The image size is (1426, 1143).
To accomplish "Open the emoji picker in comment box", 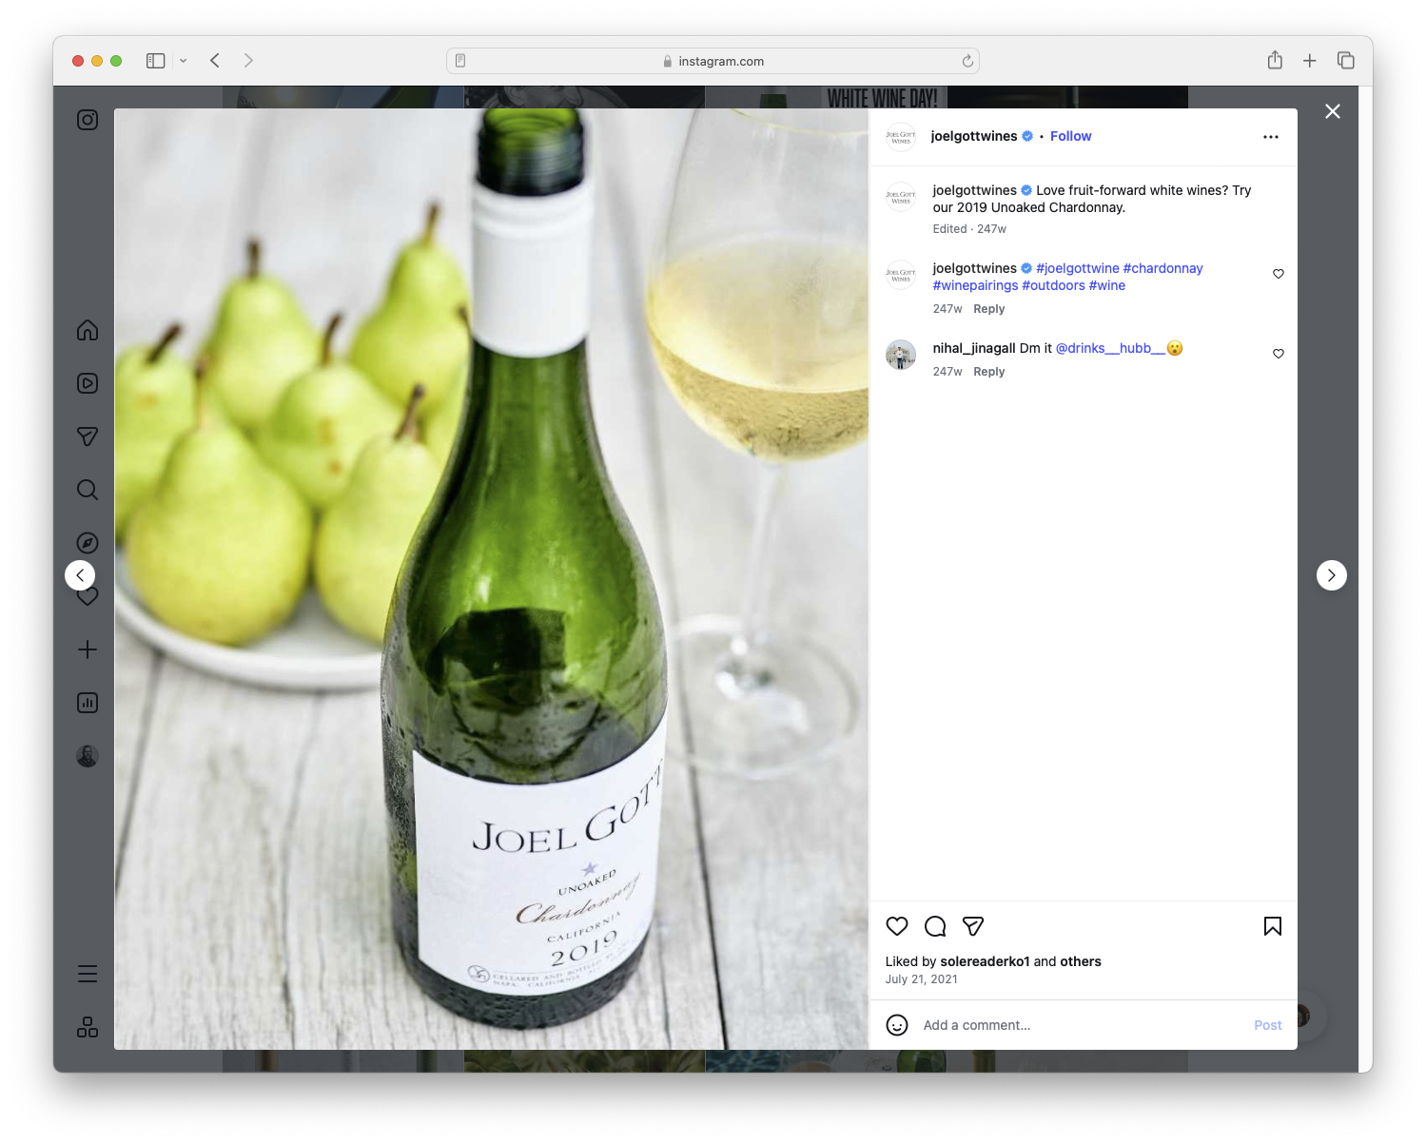I will click(x=897, y=1025).
